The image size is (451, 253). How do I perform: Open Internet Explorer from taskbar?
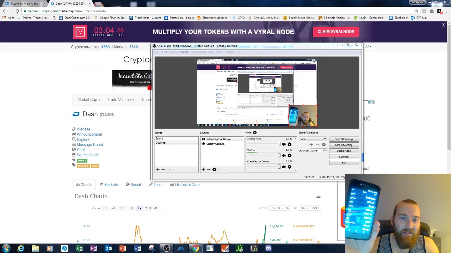[21, 248]
